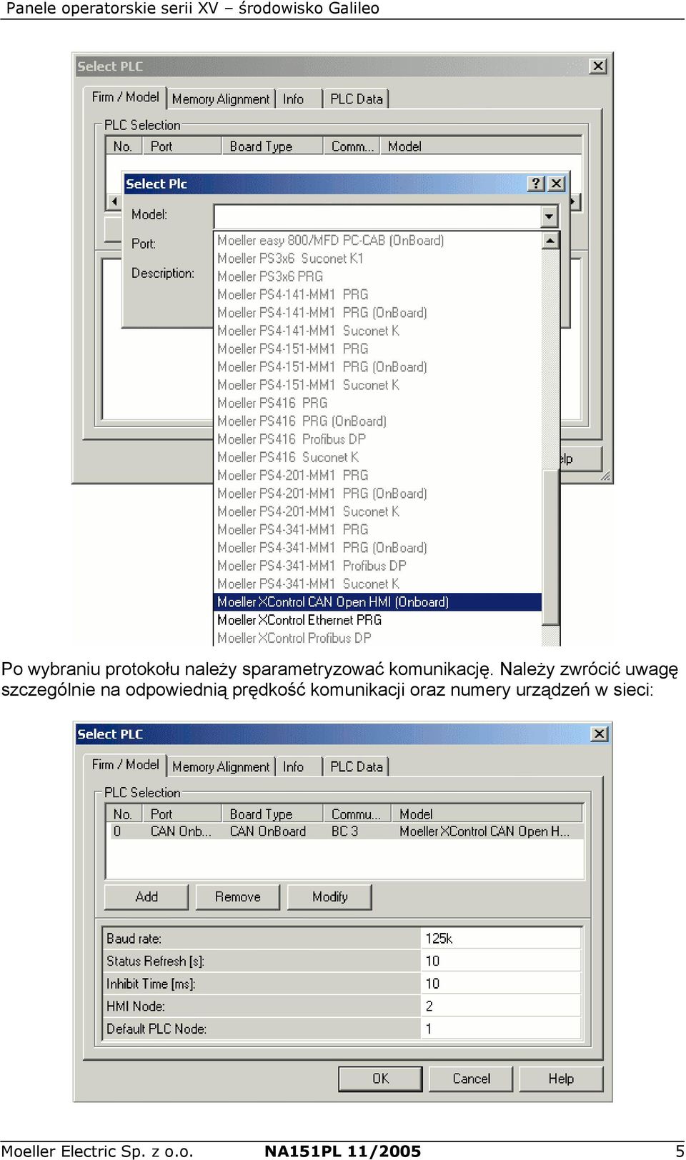Click Model column header in lower window
This screenshot has height=1160, width=686.
[487, 814]
